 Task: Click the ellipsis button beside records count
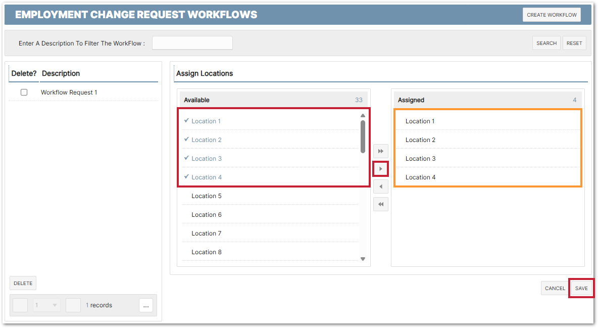click(x=146, y=305)
